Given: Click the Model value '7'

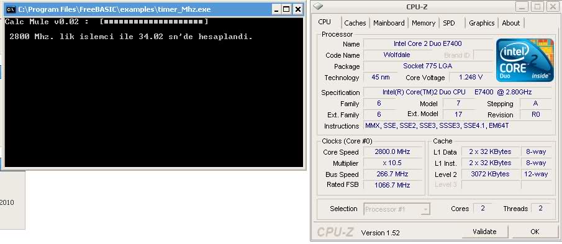Looking at the screenshot, I should [458, 104].
